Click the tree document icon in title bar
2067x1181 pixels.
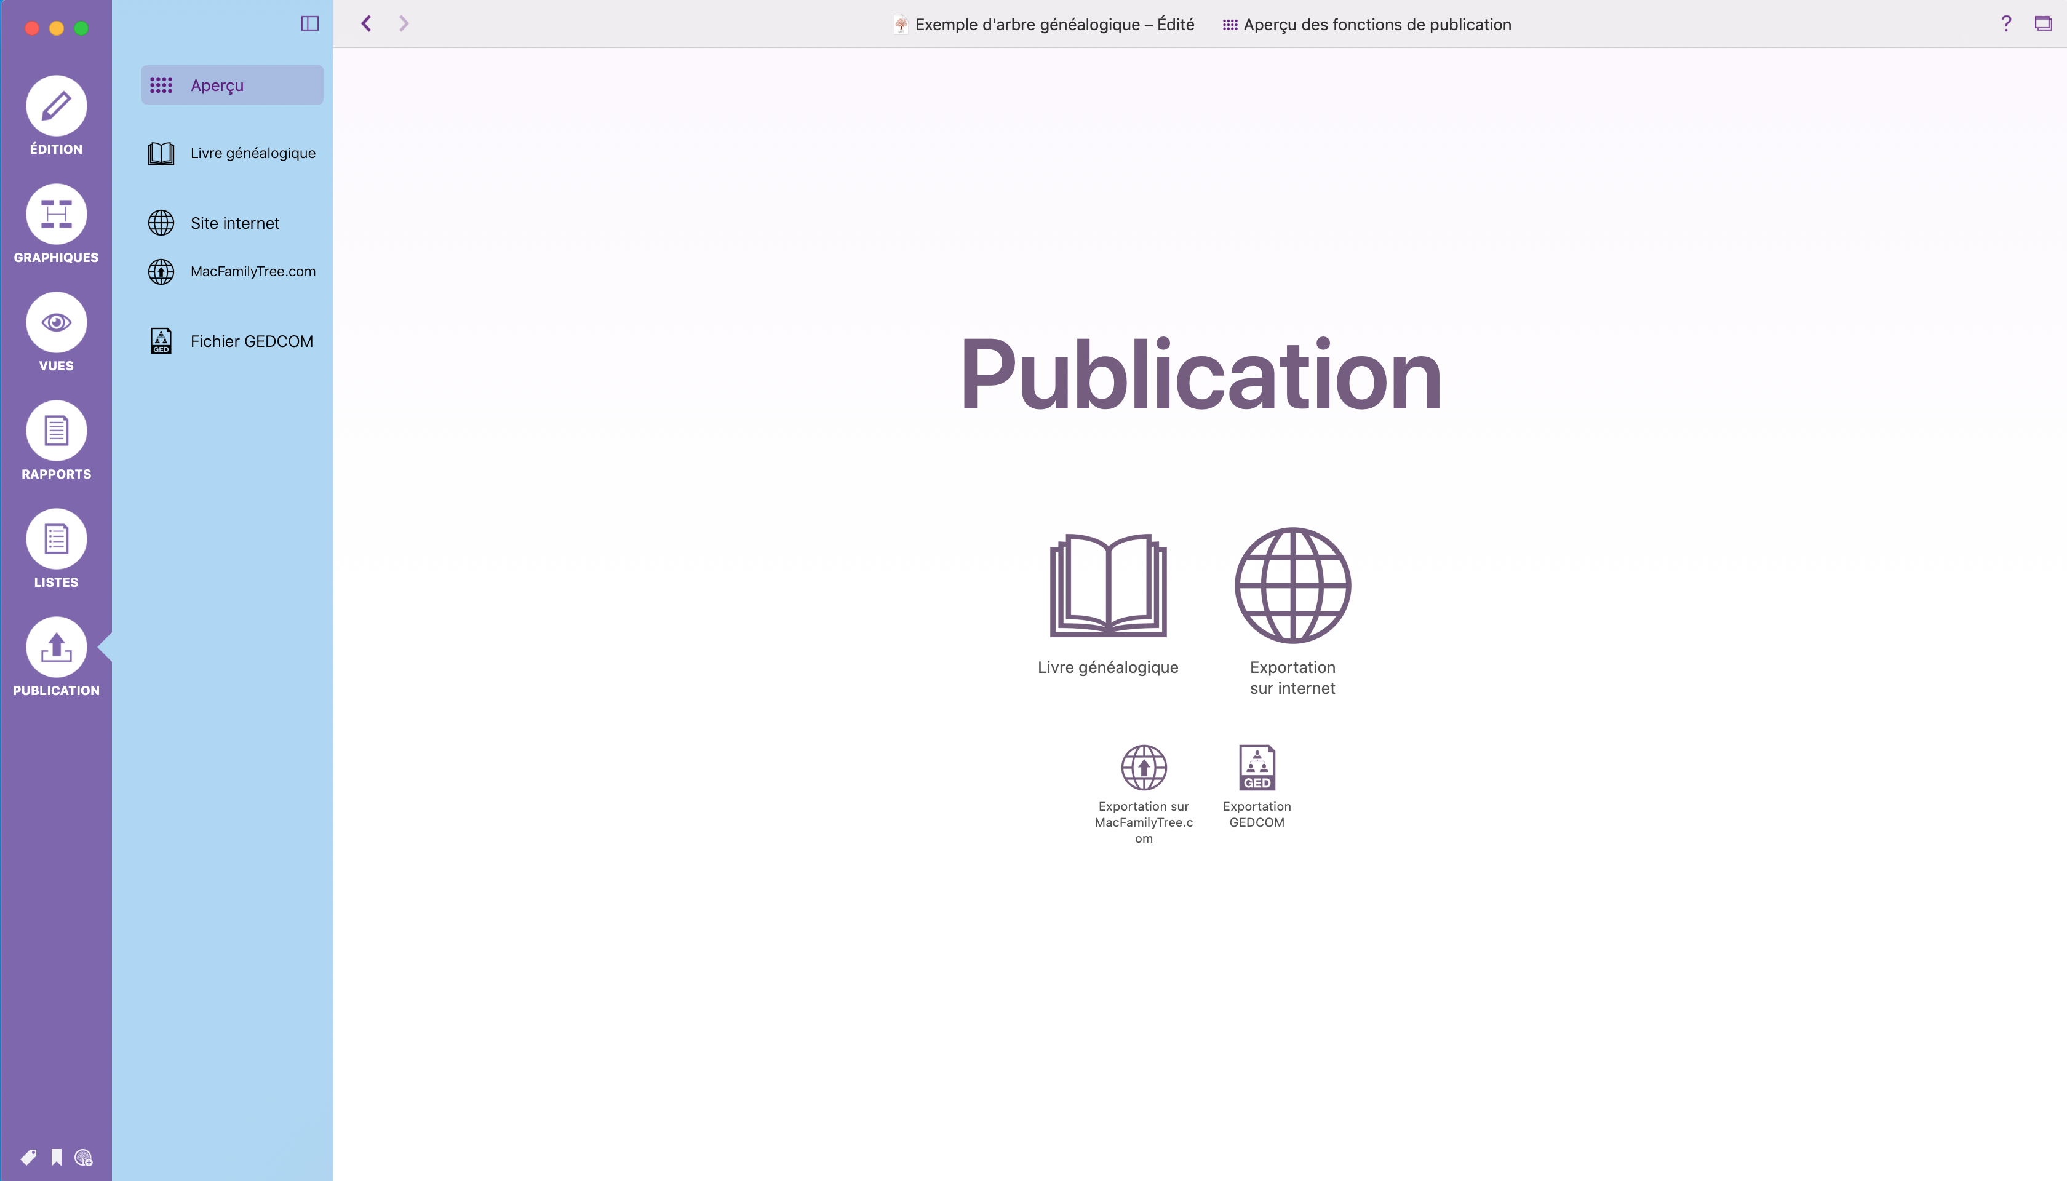[x=901, y=25]
